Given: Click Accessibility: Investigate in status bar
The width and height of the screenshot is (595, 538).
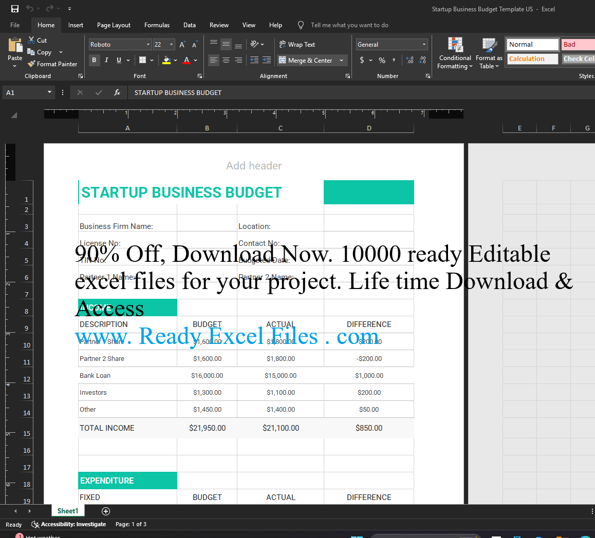Looking at the screenshot, I should (69, 524).
